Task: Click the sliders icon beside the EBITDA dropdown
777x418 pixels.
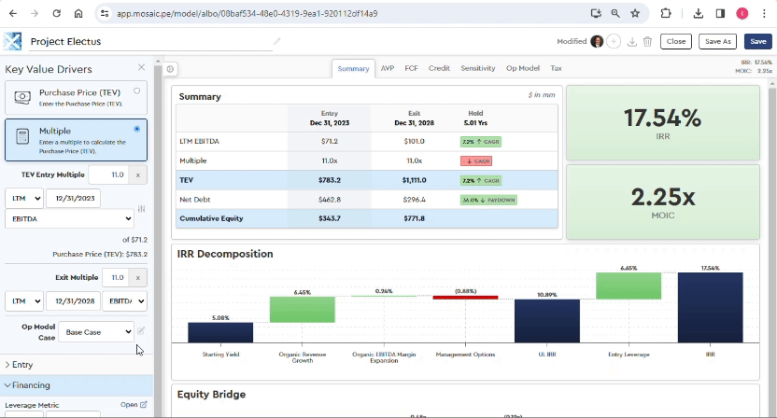Action: (x=142, y=209)
